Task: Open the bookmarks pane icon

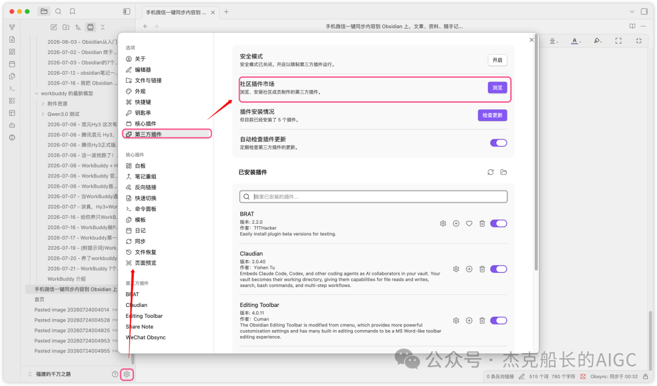Action: (72, 12)
